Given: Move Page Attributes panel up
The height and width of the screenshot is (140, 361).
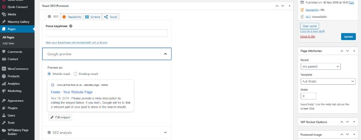Looking at the screenshot, I should (x=342, y=51).
